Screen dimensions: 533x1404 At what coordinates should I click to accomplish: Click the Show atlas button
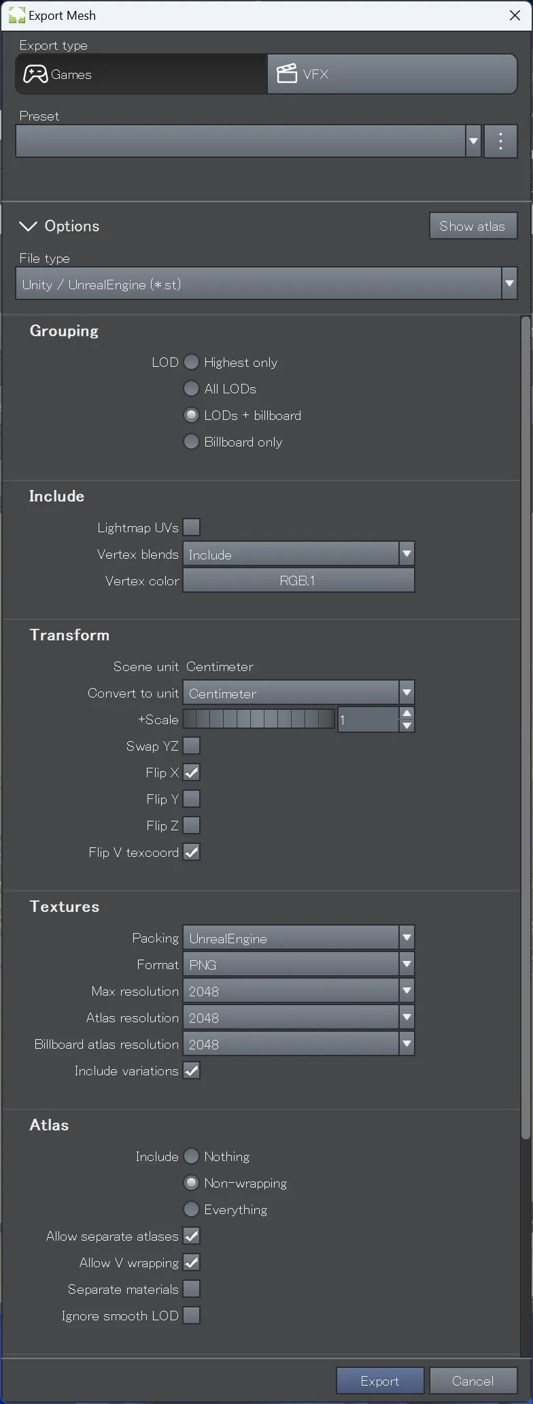pos(473,226)
